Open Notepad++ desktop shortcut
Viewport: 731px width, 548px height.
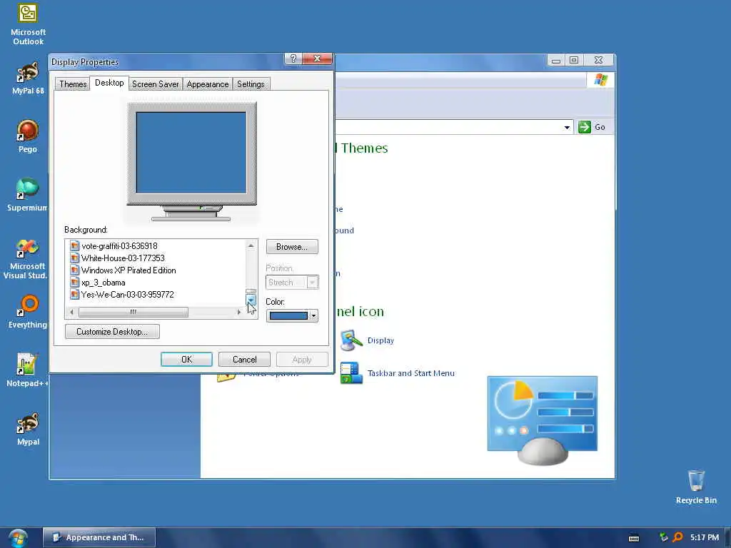[28, 370]
